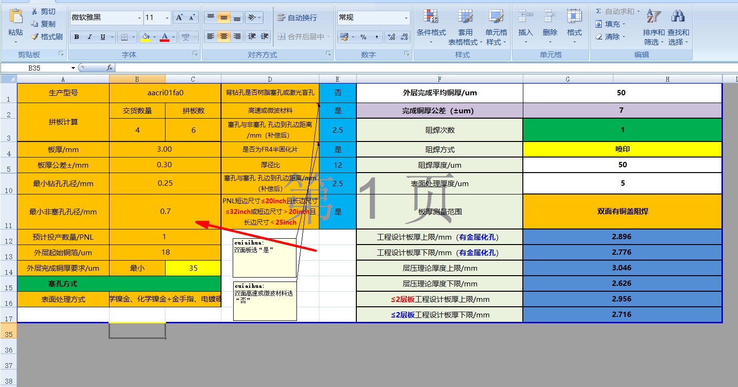The height and width of the screenshot is (387, 738).
Task: Click the increase decimal places icon
Action: [x=391, y=37]
